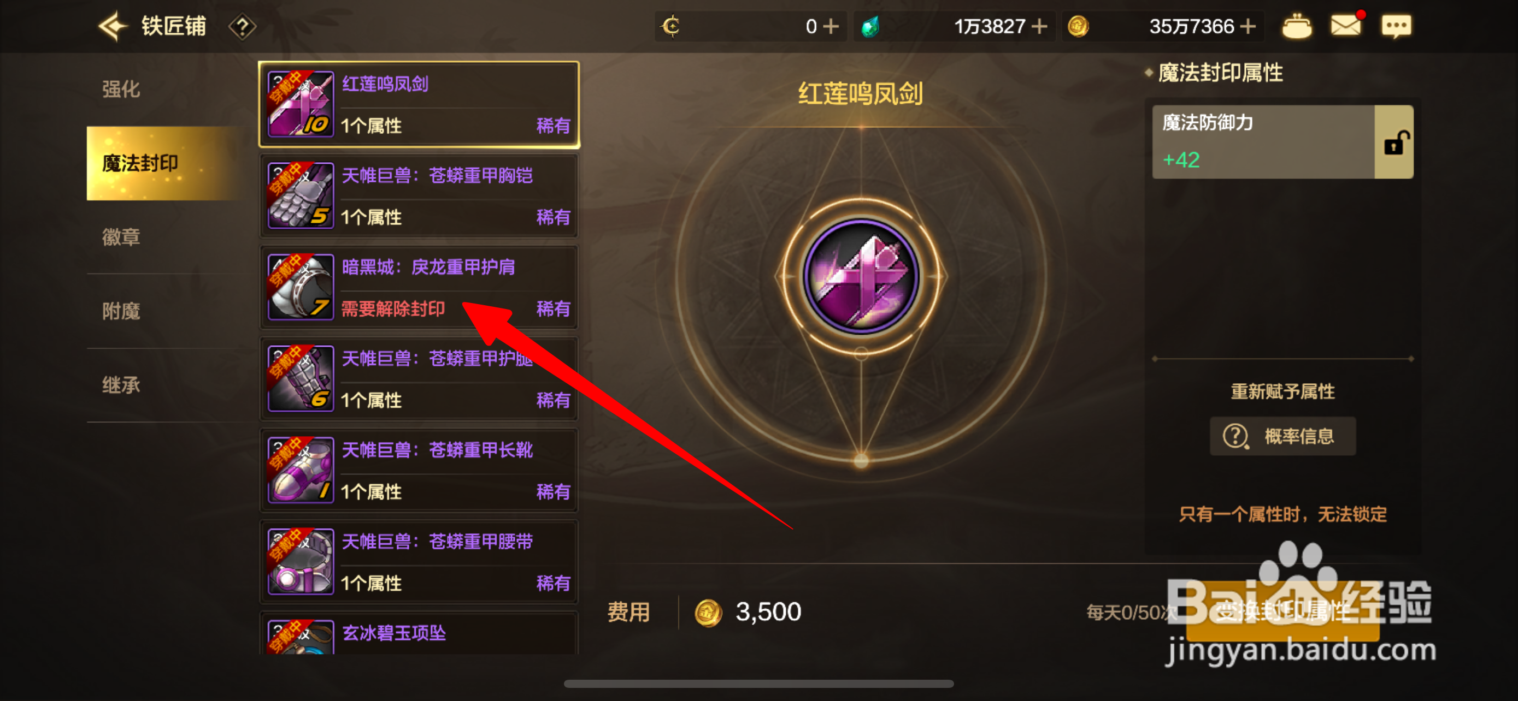Select 天帷巨兽：苍蟒重甲胸铠 in the list
The width and height of the screenshot is (1518, 701).
tap(419, 195)
